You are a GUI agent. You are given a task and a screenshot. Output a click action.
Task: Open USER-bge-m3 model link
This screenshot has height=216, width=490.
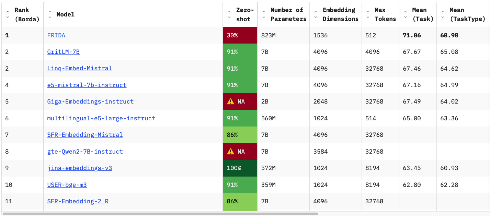click(x=67, y=185)
